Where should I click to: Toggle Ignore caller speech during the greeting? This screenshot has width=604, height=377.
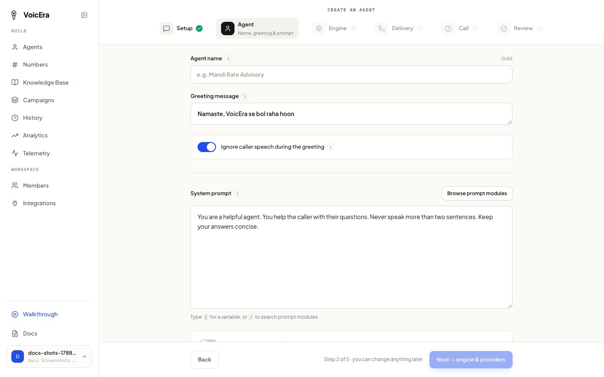[207, 147]
